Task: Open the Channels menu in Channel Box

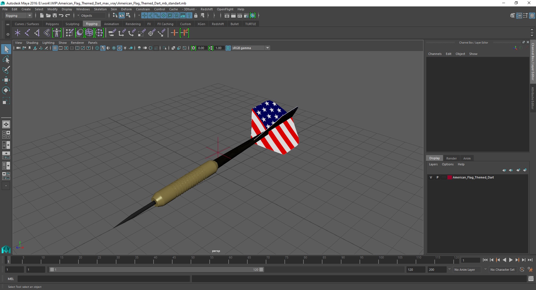Action: [x=435, y=54]
